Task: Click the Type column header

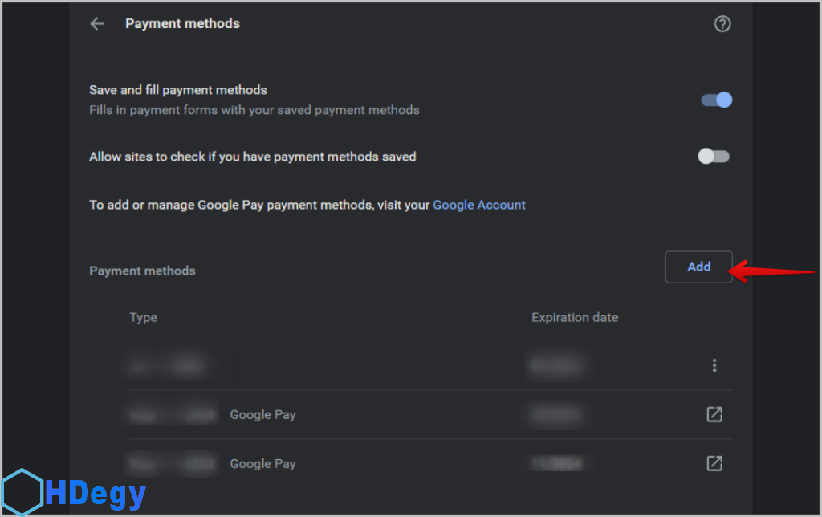Action: tap(144, 318)
